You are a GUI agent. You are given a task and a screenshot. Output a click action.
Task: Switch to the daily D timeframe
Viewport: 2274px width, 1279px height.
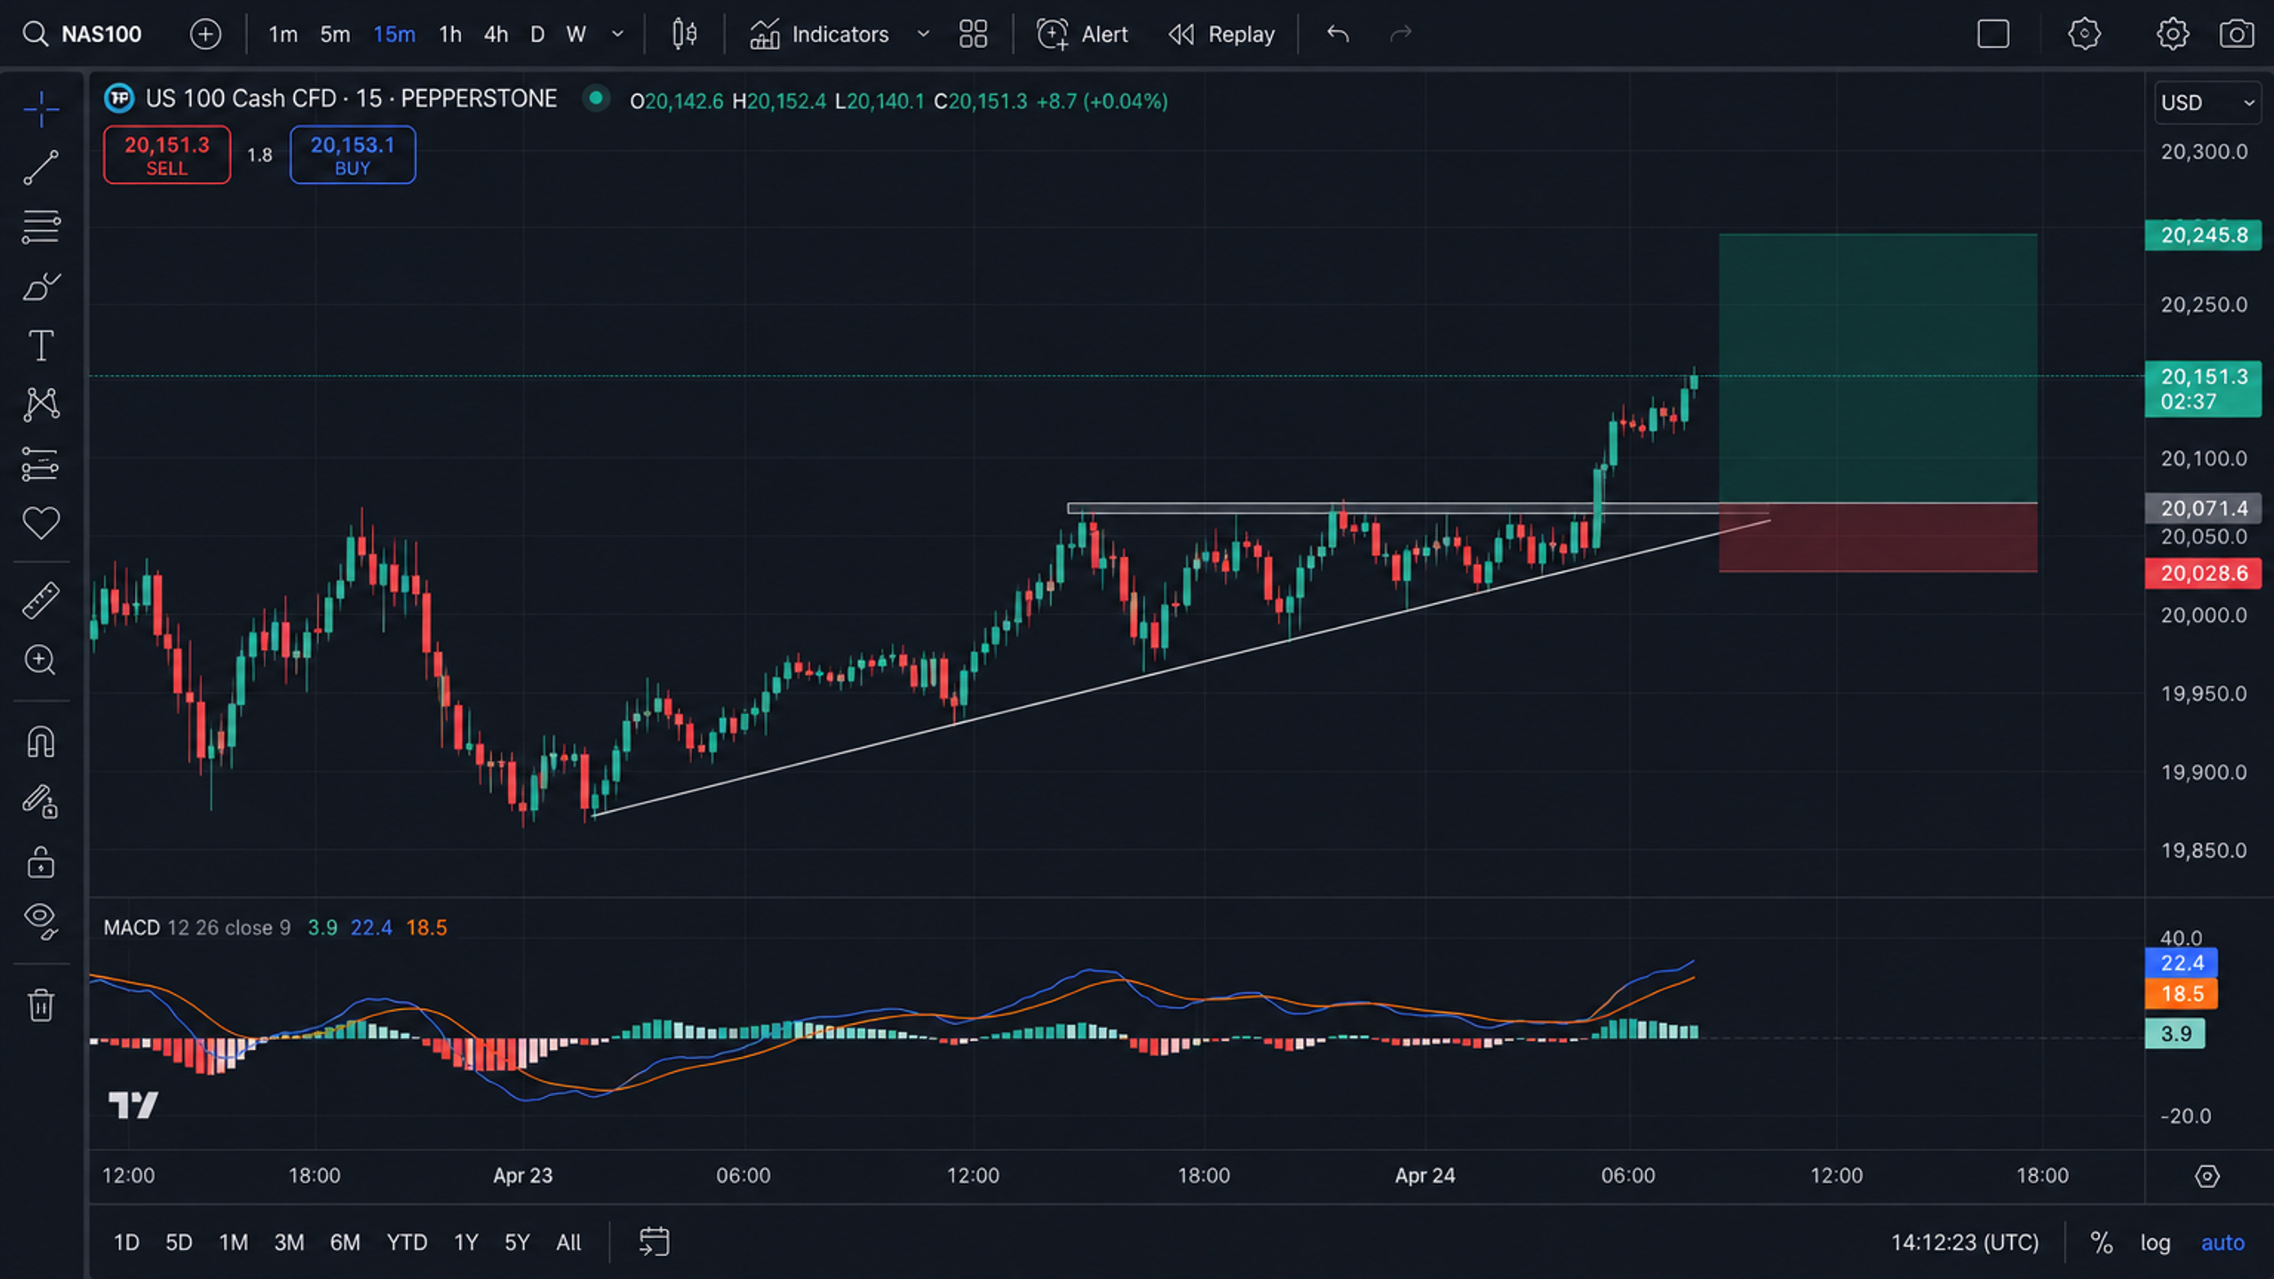pyautogui.click(x=537, y=35)
